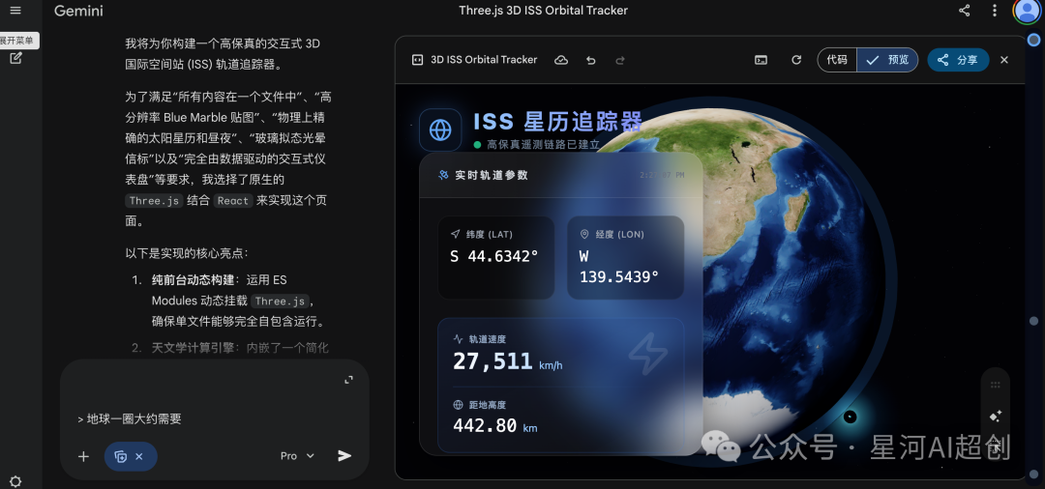Viewport: 1045px width, 489px height.
Task: Switch to 代码 code view
Action: [x=837, y=60]
